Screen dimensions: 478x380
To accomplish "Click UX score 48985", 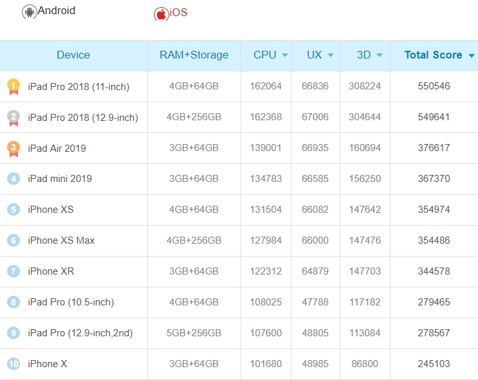I will pos(315,364).
